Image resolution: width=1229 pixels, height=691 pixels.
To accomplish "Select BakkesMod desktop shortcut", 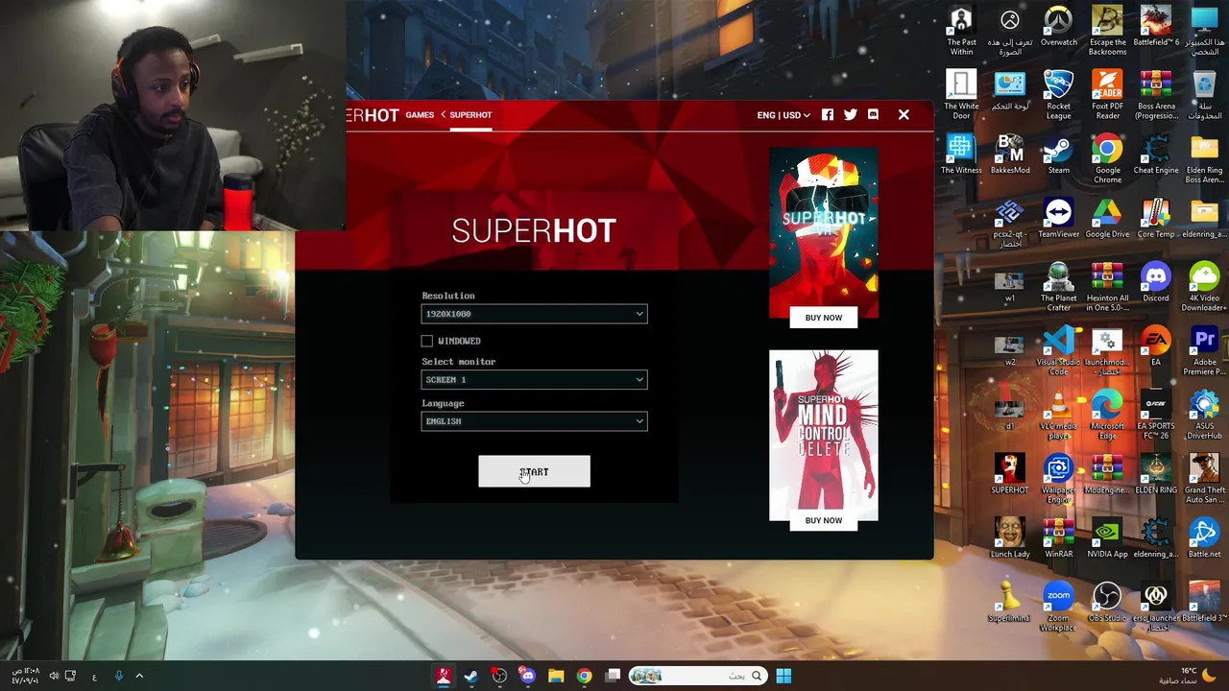I will pos(1010,155).
